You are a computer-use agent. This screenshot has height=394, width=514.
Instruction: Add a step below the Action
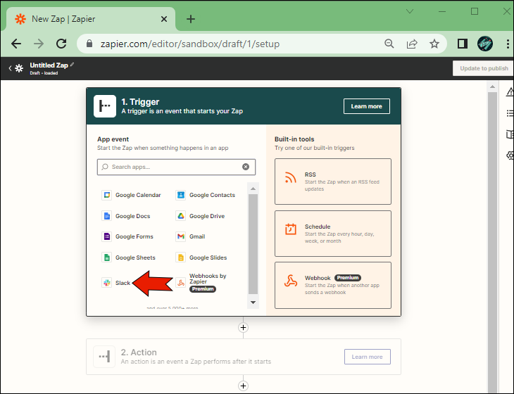click(x=243, y=386)
